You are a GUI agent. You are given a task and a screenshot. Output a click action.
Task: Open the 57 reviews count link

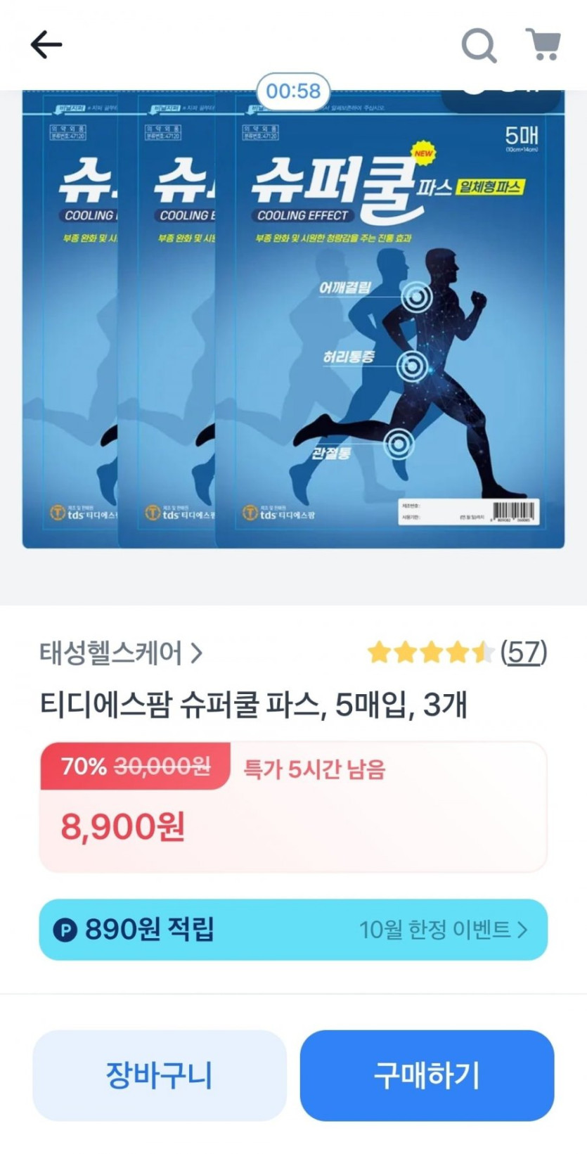point(524,653)
